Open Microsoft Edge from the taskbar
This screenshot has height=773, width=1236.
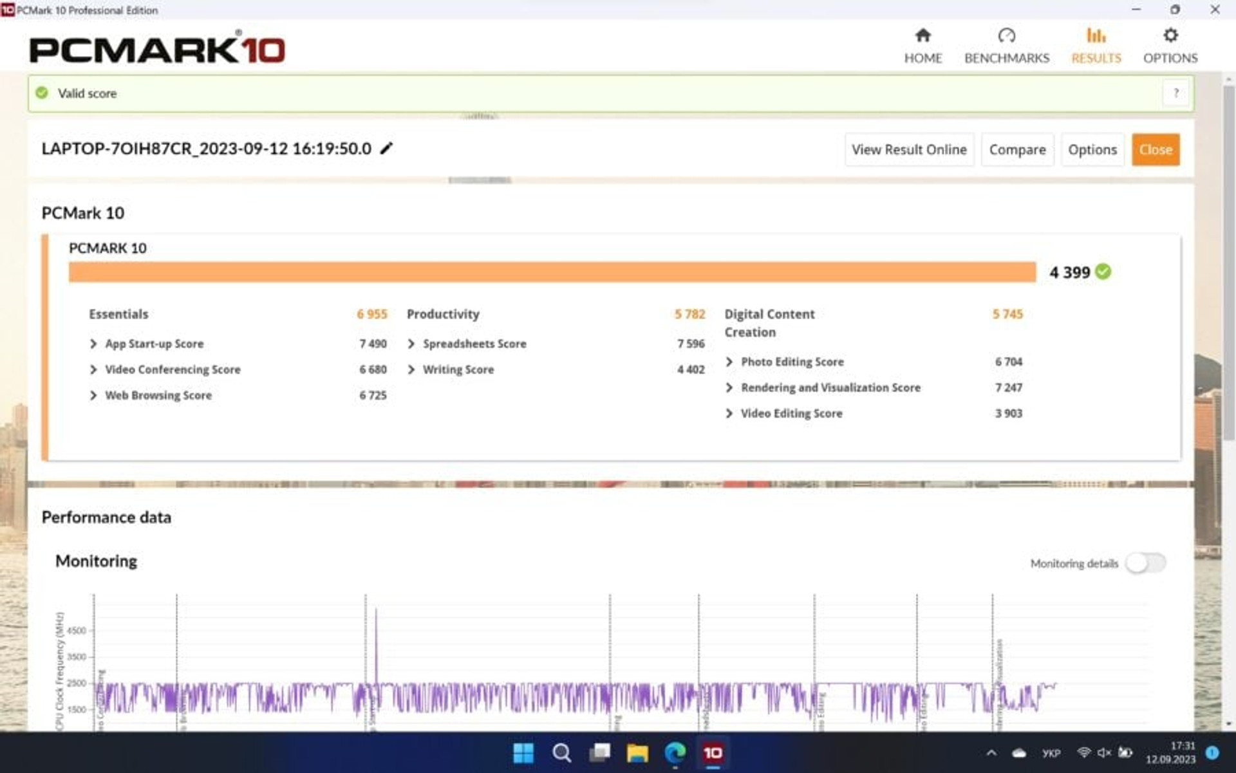[x=675, y=752]
